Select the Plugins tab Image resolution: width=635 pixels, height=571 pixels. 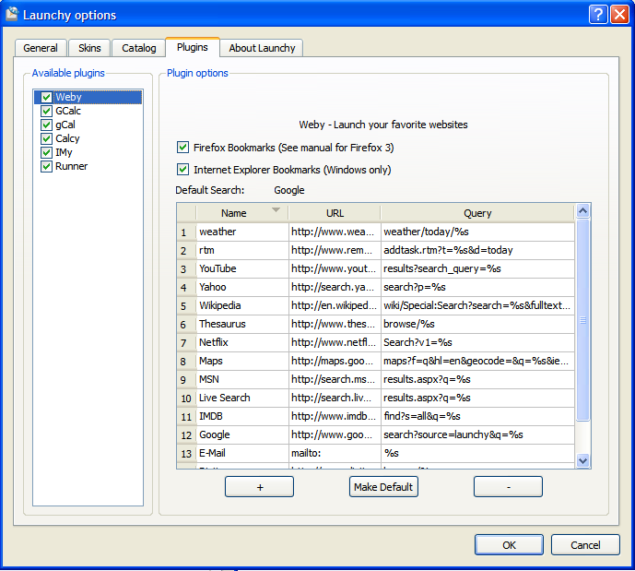(x=193, y=47)
